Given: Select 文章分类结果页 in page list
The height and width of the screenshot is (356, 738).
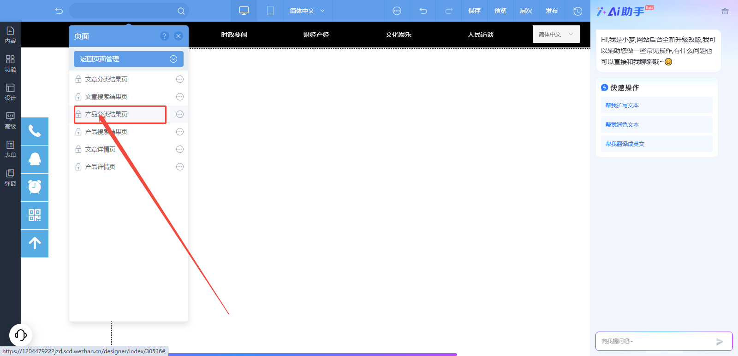Looking at the screenshot, I should point(106,79).
